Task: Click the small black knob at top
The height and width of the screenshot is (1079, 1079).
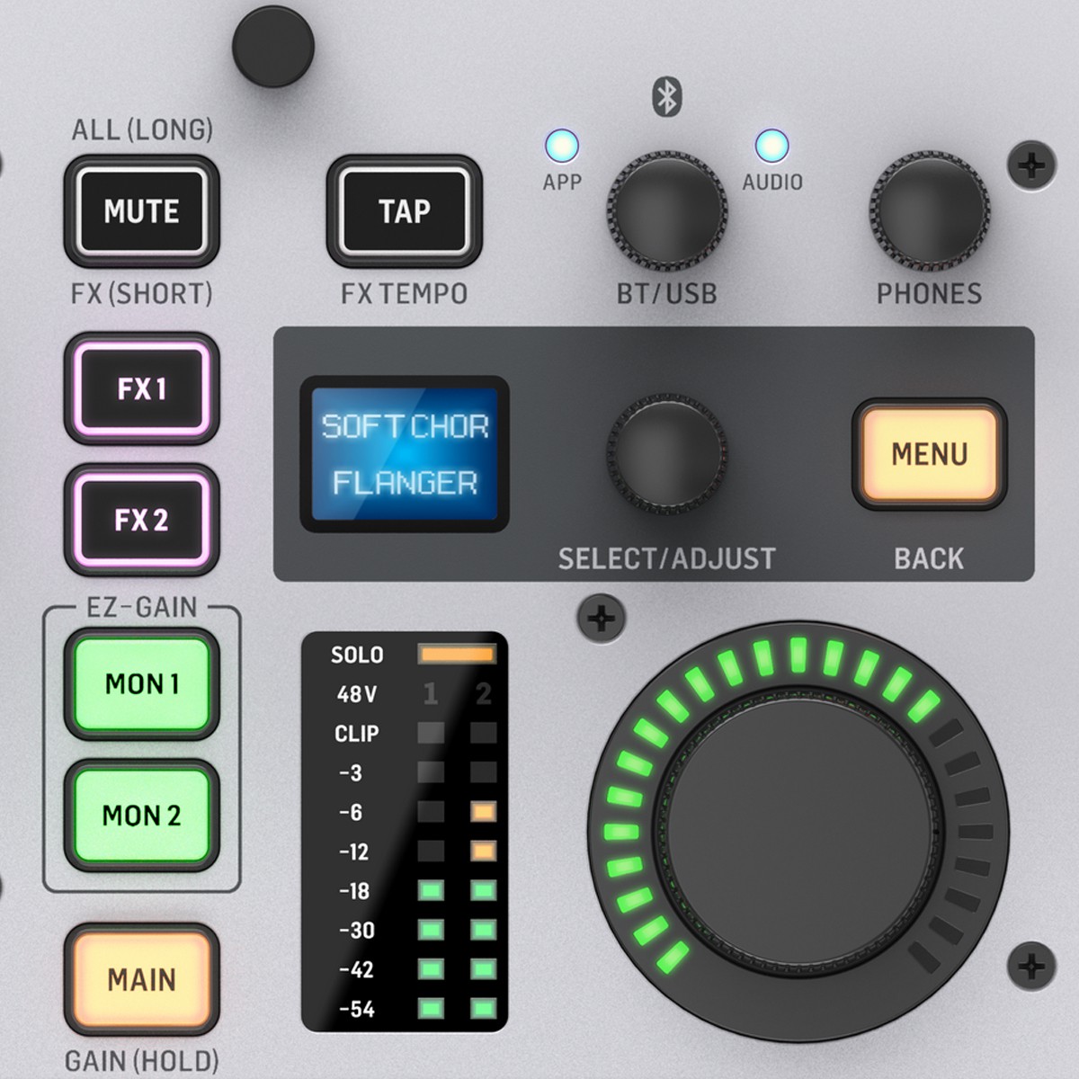Action: click(272, 46)
